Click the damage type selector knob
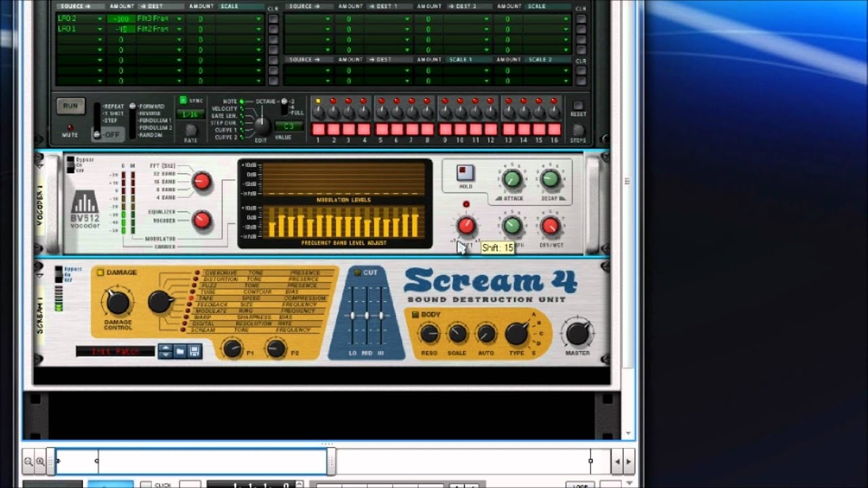 [x=161, y=302]
